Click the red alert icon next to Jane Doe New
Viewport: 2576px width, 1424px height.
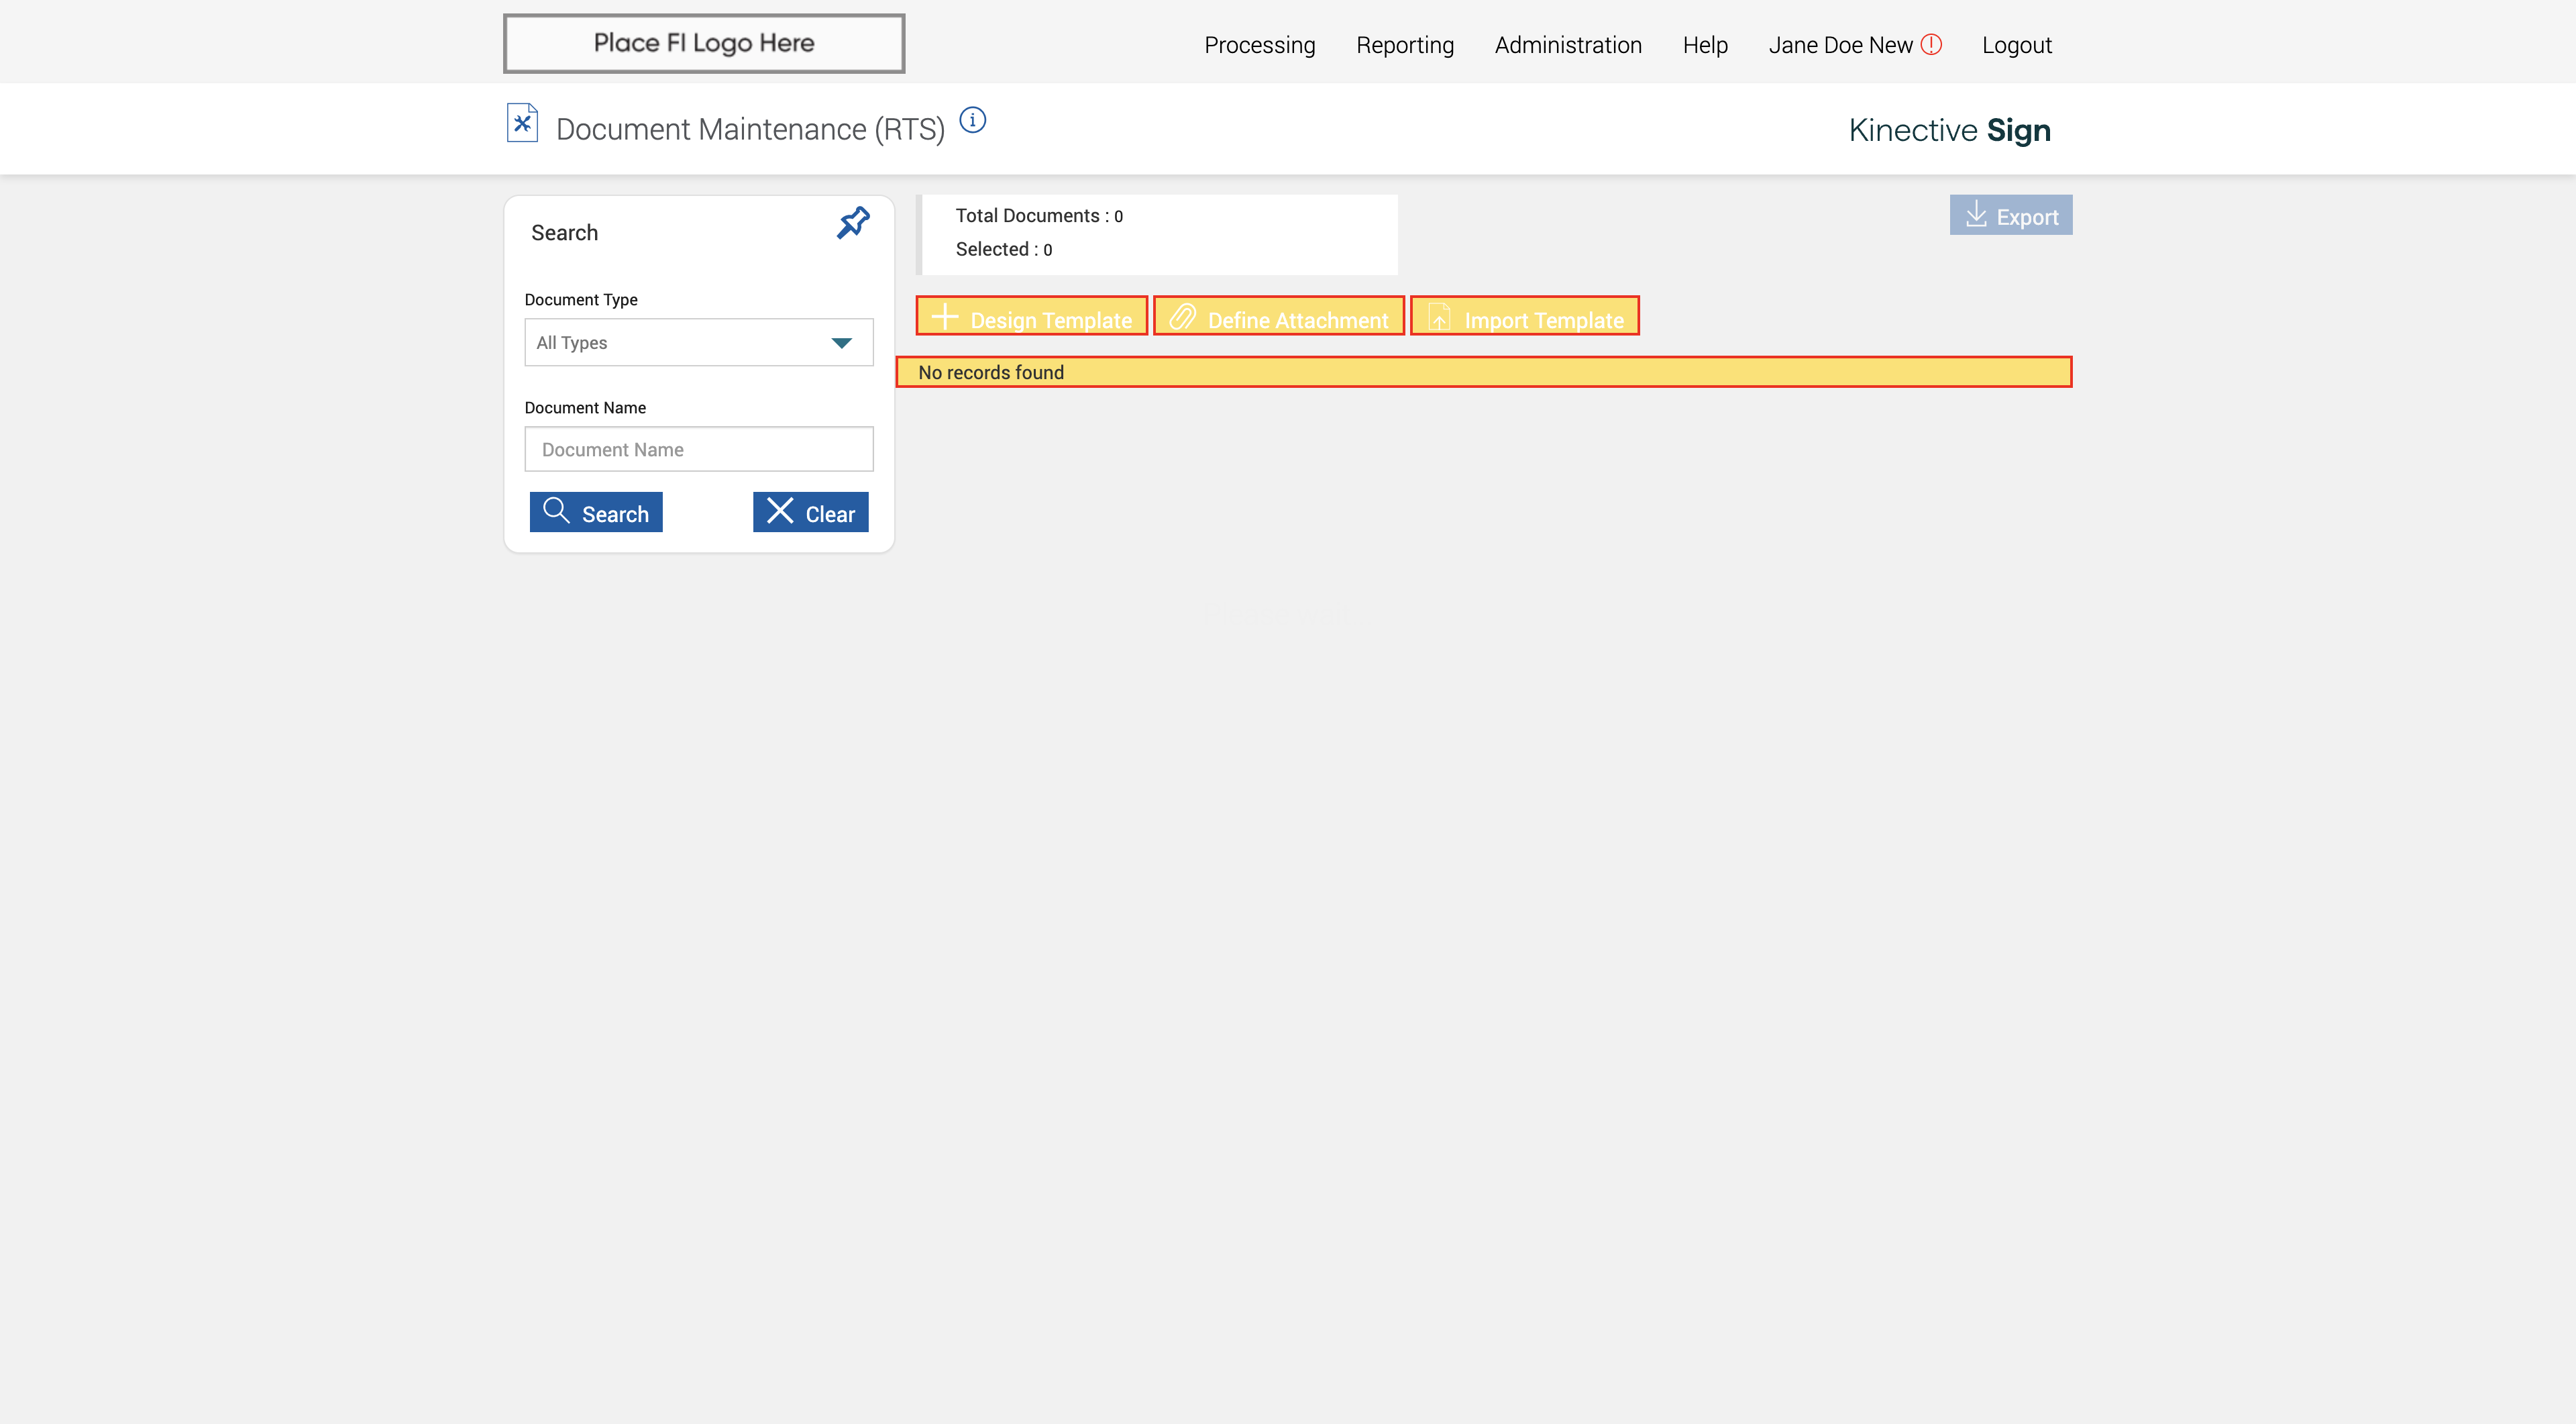click(x=1931, y=45)
